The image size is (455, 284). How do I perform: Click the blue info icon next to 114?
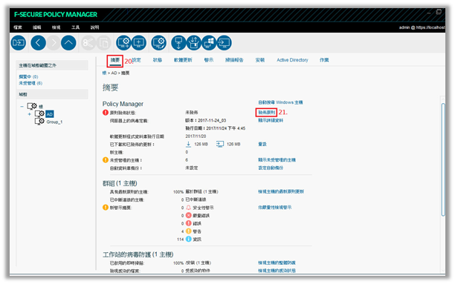(x=188, y=239)
